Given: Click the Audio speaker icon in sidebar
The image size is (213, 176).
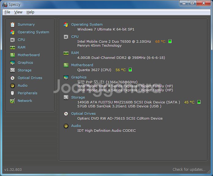Looking at the screenshot, I should coord(13,85).
